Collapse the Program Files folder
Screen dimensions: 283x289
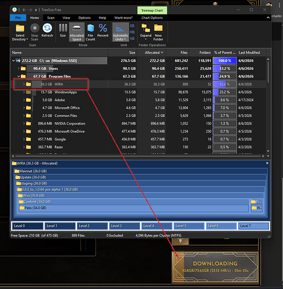19,76
